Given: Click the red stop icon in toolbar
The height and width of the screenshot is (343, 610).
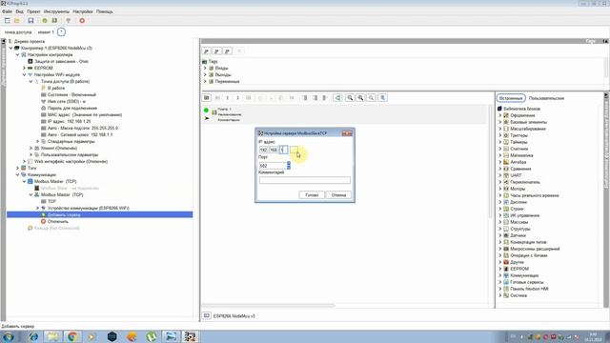Looking at the screenshot, I should (82, 21).
